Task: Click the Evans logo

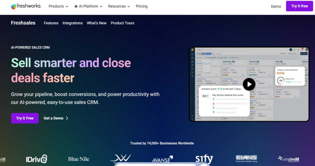Action: click(x=246, y=159)
